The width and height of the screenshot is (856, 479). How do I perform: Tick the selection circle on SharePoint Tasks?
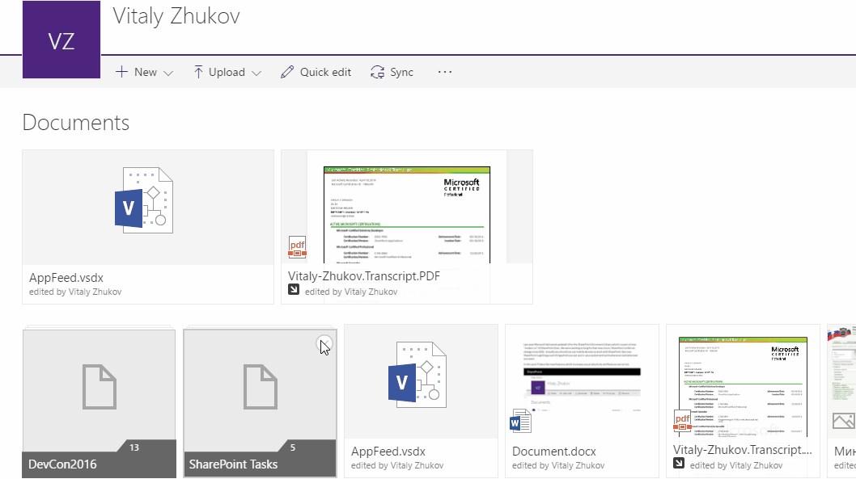[324, 344]
